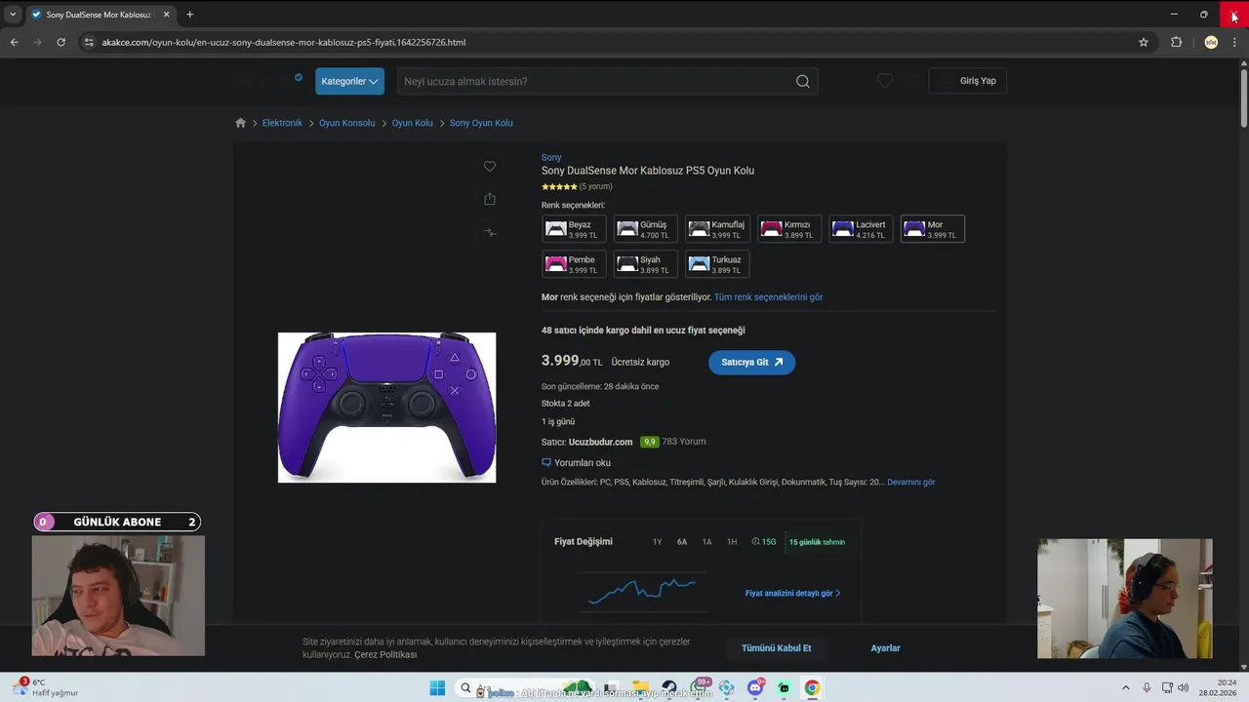Open 'Fiyat analizini detaylı gör' link

(x=792, y=593)
